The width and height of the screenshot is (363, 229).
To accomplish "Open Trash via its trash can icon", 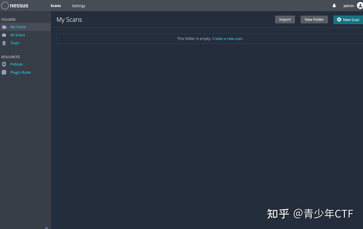I will [x=4, y=43].
